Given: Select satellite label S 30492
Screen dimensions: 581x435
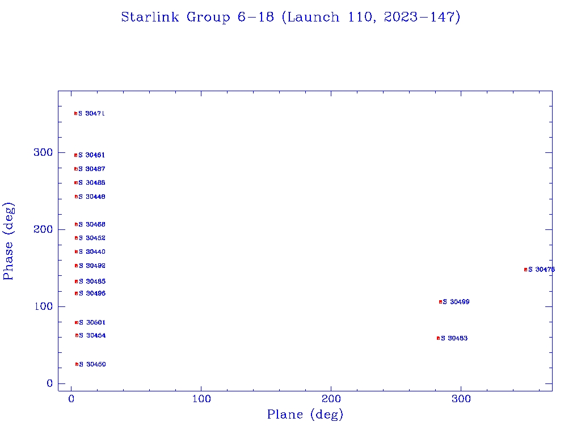Looking at the screenshot, I should [x=92, y=266].
